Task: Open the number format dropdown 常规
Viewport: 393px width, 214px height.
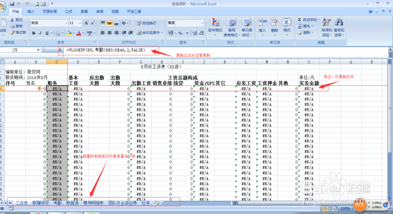Action: [202, 23]
